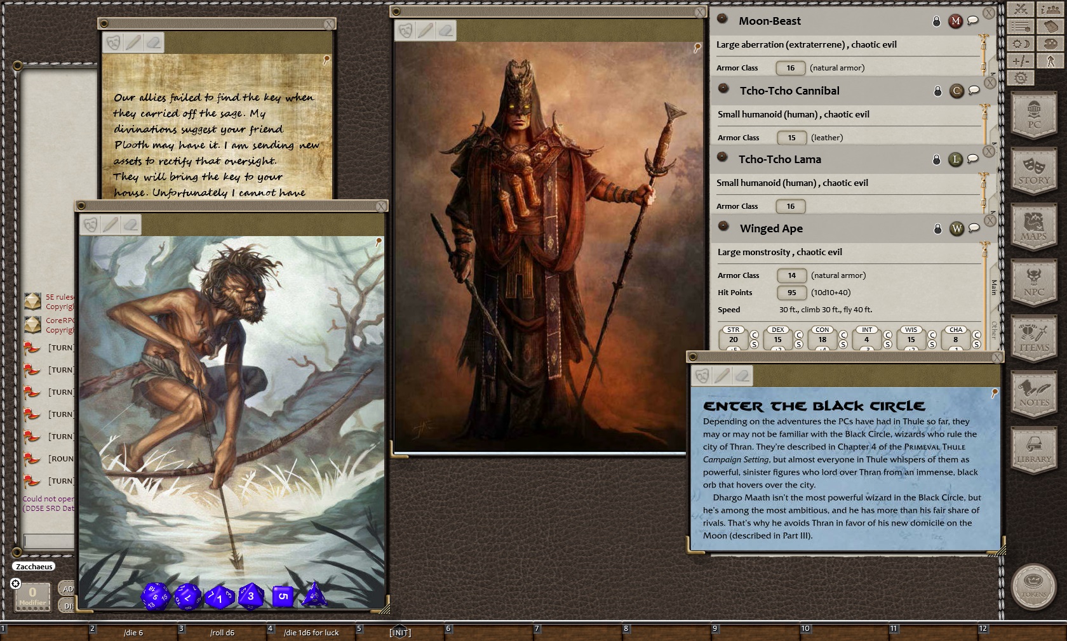Open the combat tracker crossed-swords icon
This screenshot has width=1067, height=641.
tap(1021, 9)
